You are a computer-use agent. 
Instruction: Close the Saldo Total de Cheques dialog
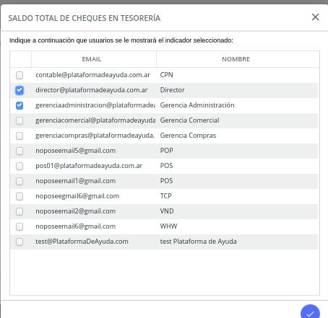click(x=315, y=17)
